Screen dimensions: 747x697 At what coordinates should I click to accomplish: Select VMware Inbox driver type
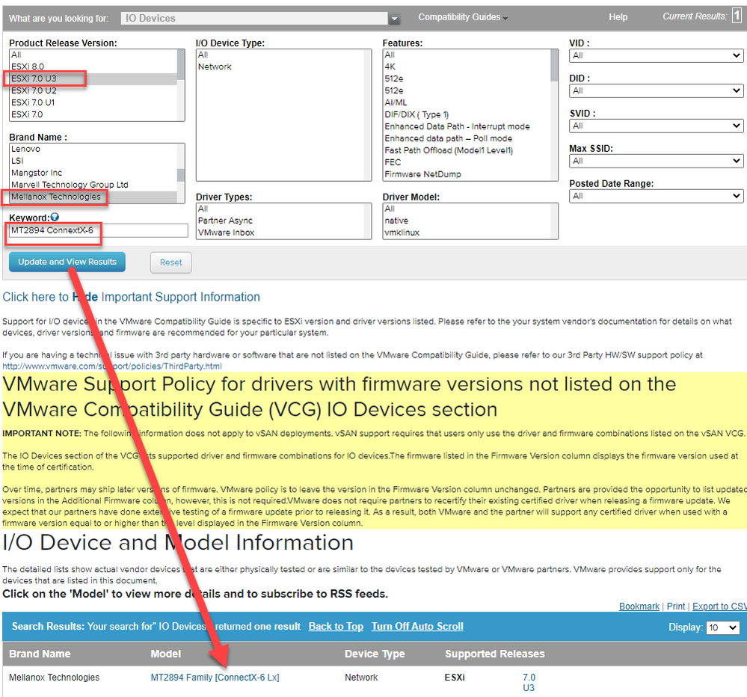pos(280,233)
